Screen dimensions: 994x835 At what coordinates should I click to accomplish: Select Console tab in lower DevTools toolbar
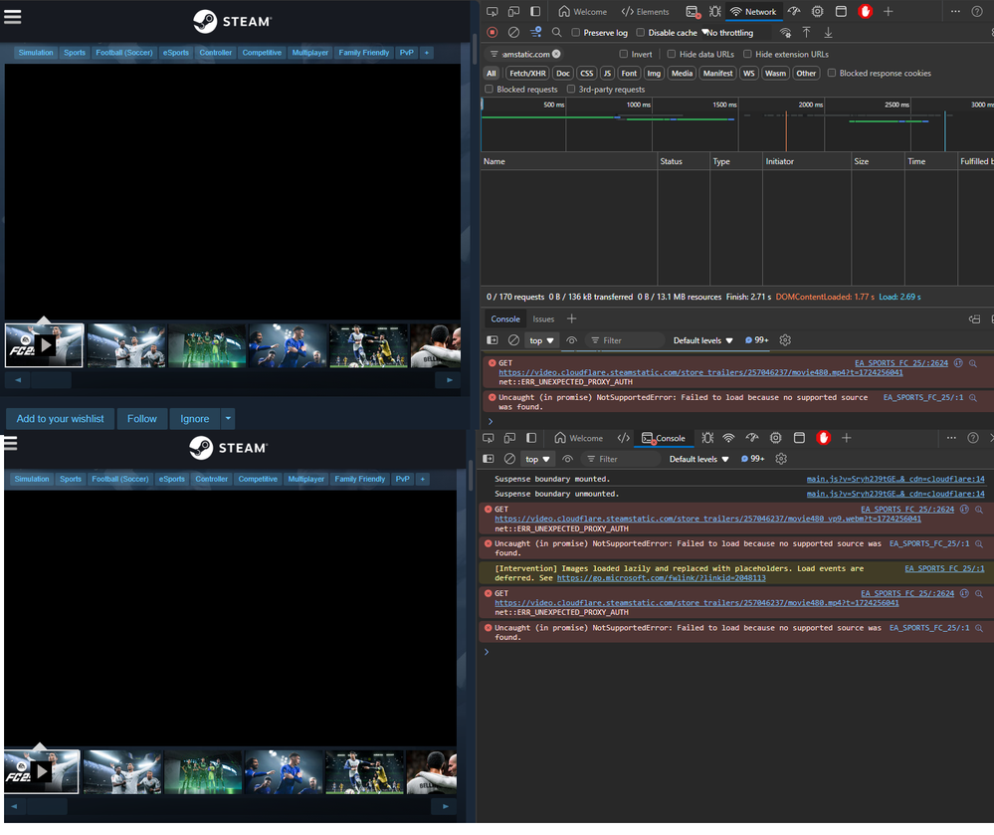tap(663, 438)
